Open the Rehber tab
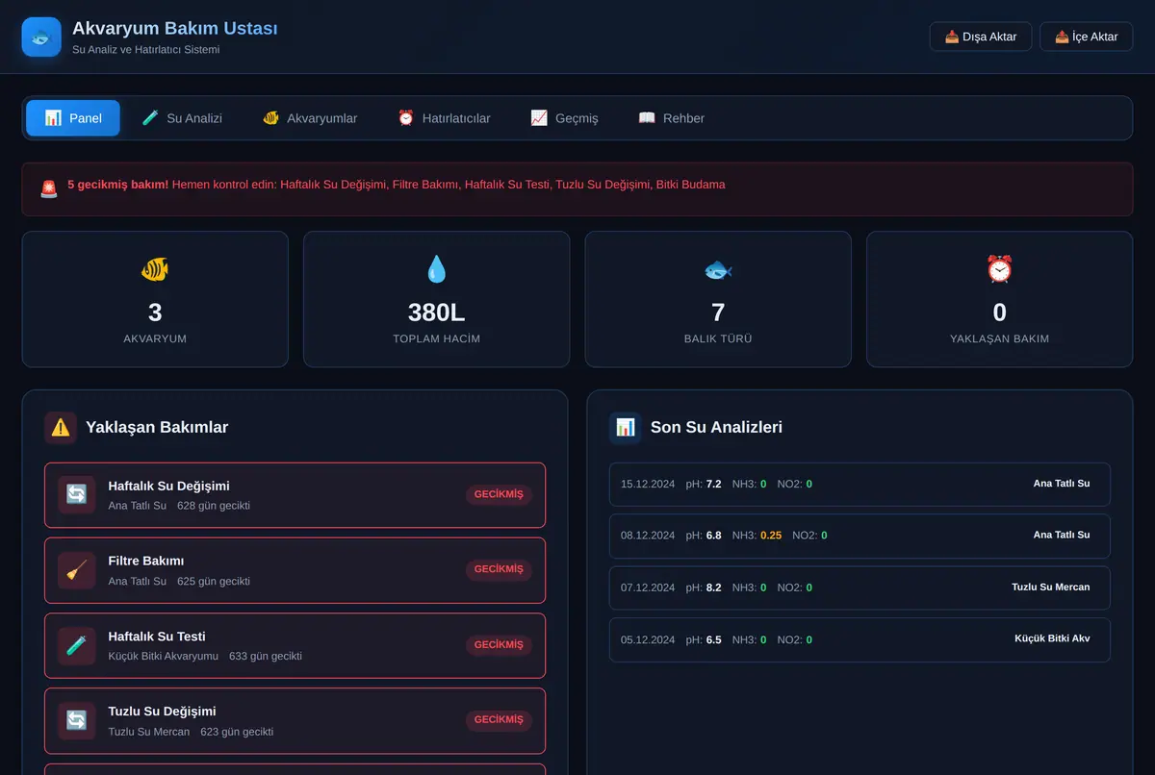Image resolution: width=1155 pixels, height=775 pixels. point(672,118)
